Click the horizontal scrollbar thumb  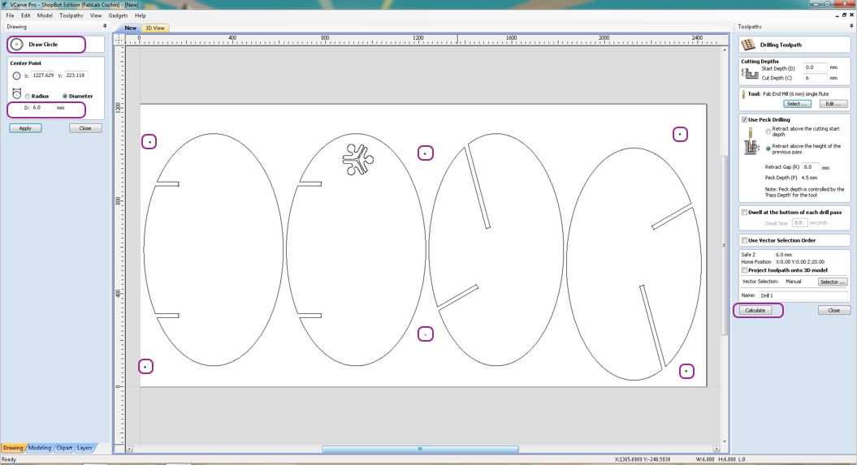(x=420, y=449)
